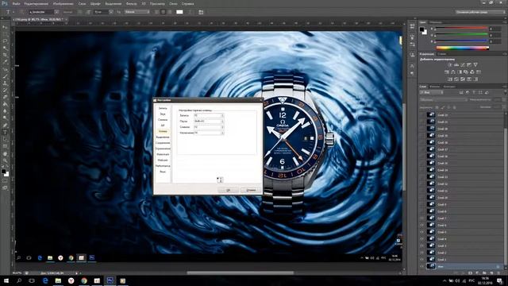The image size is (508, 286).
Task: Open the font size dropdown
Action: (111, 12)
